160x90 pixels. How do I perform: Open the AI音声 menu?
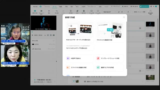83,6
